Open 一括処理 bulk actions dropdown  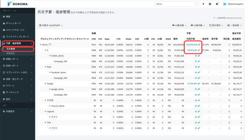coord(234,26)
